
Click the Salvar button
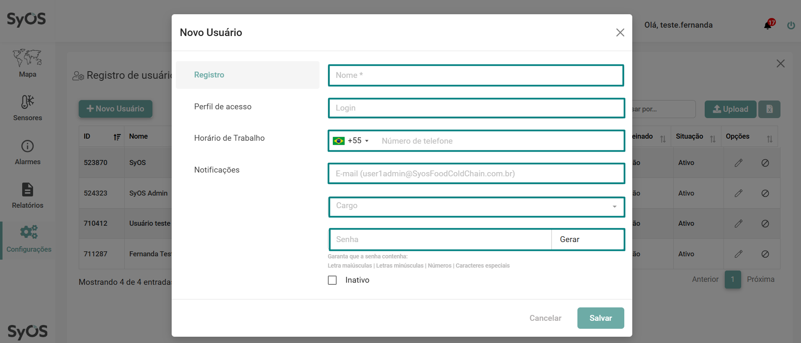(x=600, y=318)
